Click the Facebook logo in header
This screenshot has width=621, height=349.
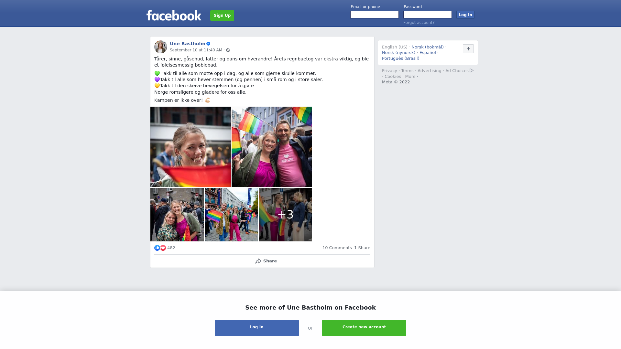(174, 16)
